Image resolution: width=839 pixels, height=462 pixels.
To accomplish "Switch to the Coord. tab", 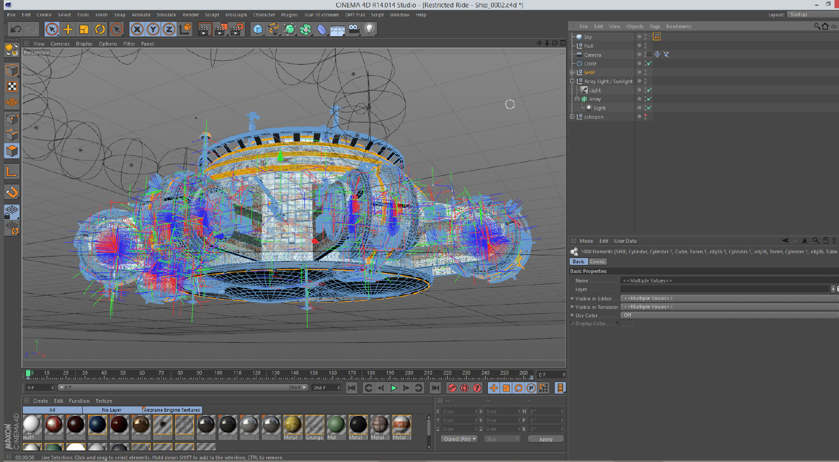I will pos(597,262).
